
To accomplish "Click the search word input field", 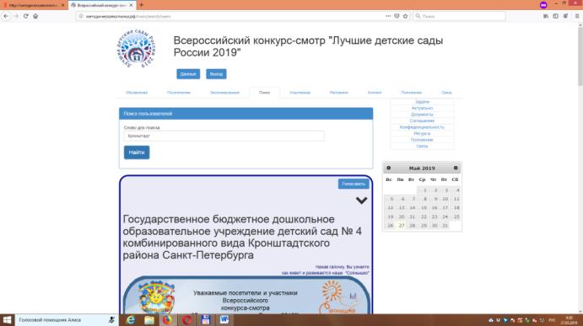I will point(224,136).
